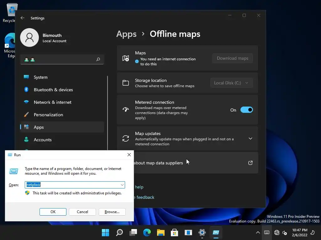Image resolution: width=321 pixels, height=240 pixels.
Task: Click the help link in Settings
Action: click(x=139, y=187)
